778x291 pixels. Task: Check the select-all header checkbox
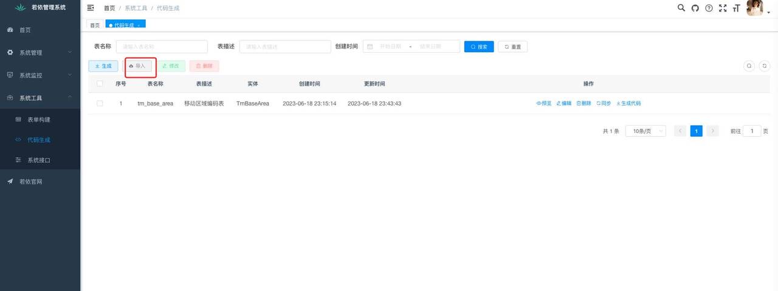100,84
